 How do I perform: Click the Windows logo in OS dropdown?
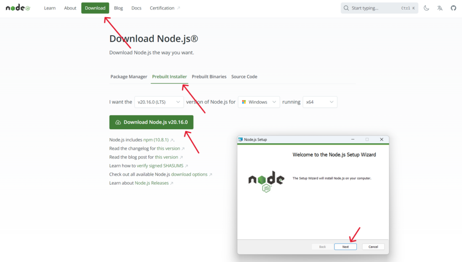[x=244, y=102]
